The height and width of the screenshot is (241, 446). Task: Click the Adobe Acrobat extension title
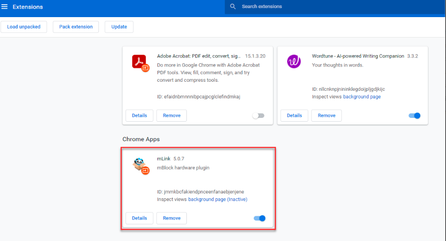pos(199,56)
